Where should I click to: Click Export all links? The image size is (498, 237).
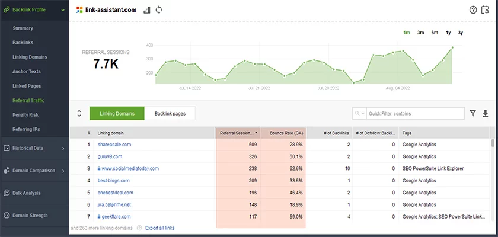pyautogui.click(x=159, y=228)
